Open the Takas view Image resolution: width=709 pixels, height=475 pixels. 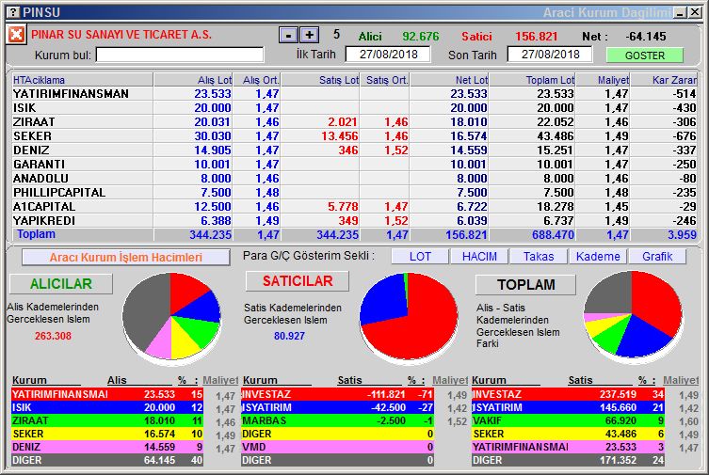point(539,257)
